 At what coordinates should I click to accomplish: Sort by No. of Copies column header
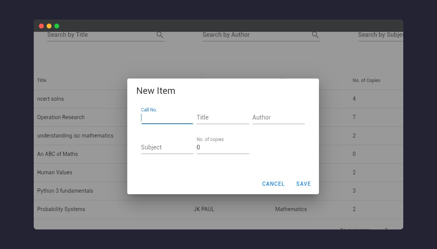click(x=366, y=80)
